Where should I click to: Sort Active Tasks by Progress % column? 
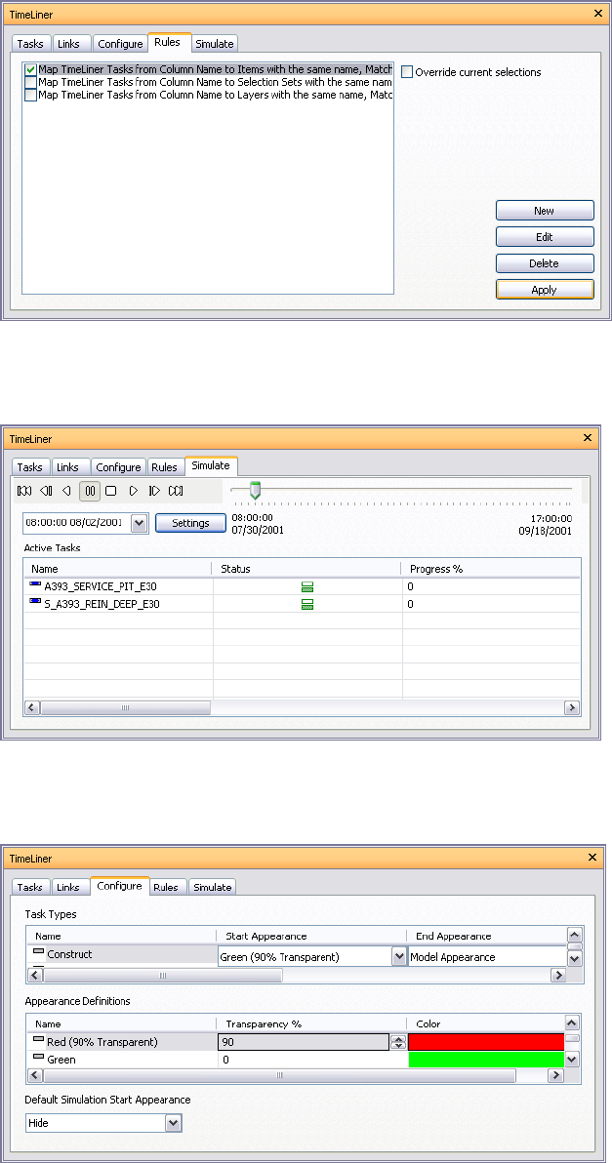[491, 568]
